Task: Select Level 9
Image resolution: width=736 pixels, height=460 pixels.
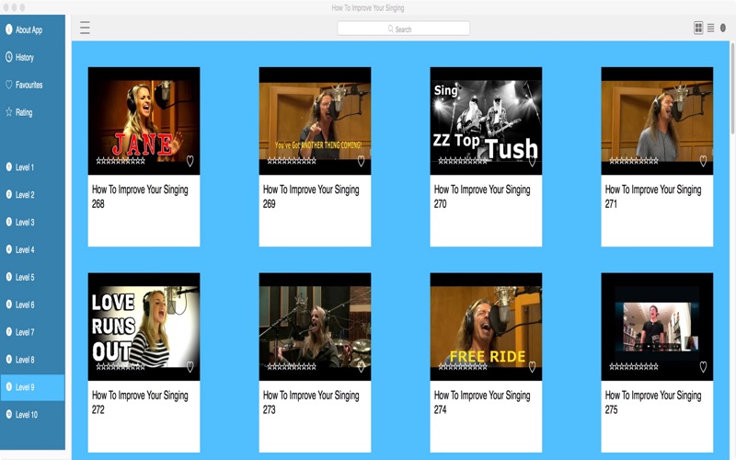Action: click(x=32, y=387)
